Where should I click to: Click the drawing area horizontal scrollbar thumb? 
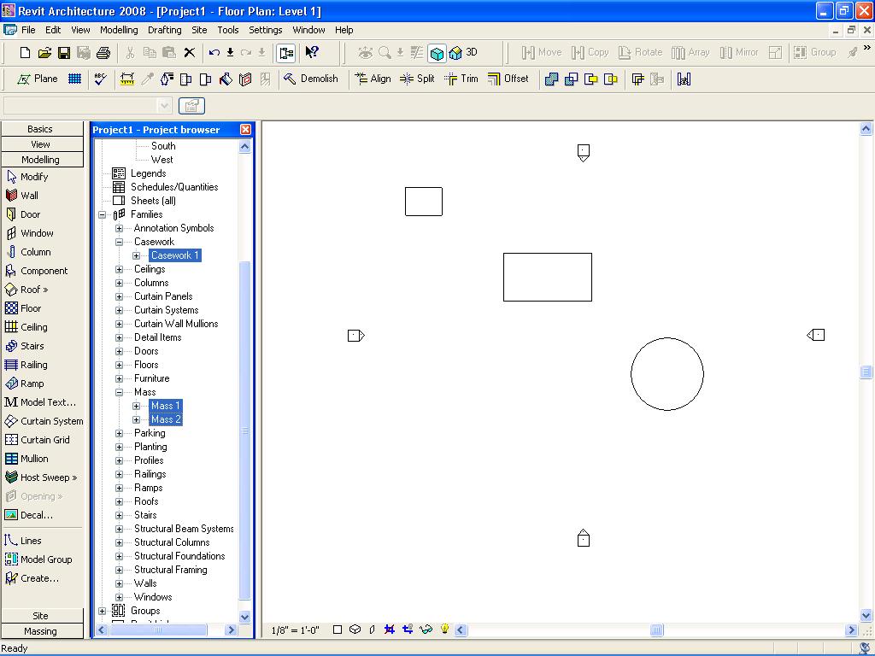click(656, 630)
